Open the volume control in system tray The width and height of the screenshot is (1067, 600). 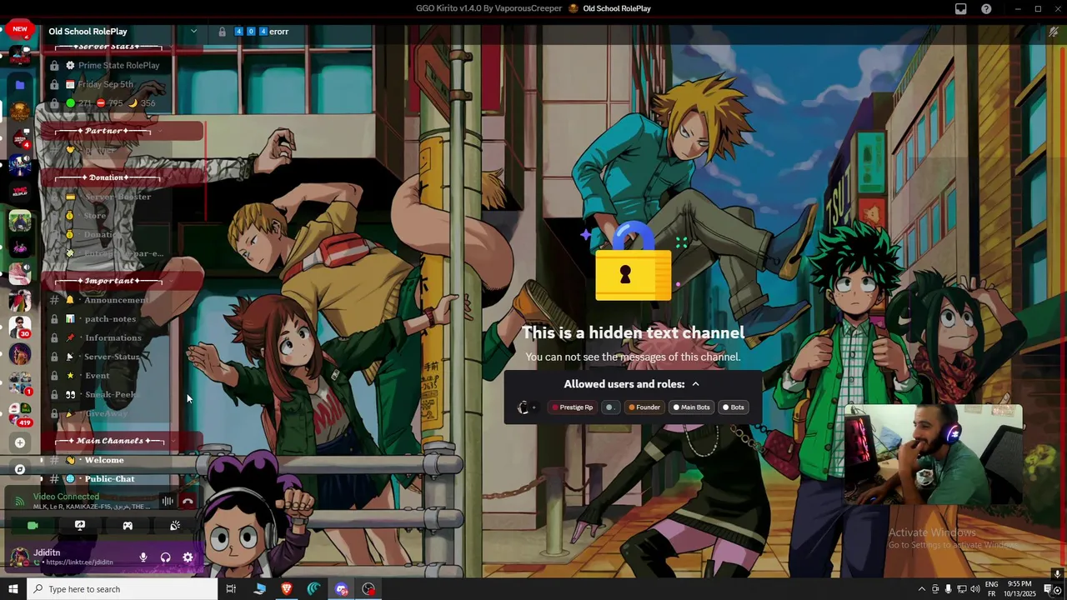coord(974,589)
